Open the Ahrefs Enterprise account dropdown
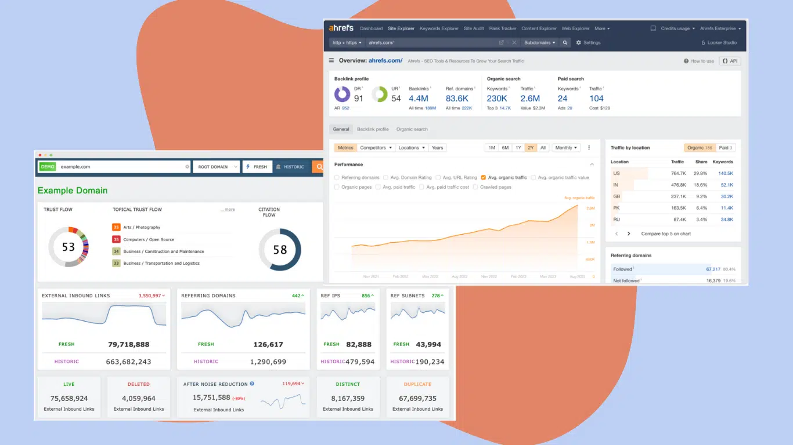 point(720,28)
